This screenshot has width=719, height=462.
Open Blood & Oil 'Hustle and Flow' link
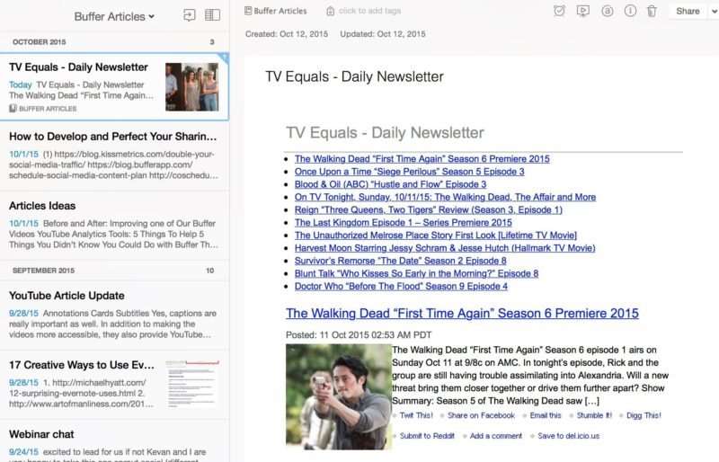(390, 184)
